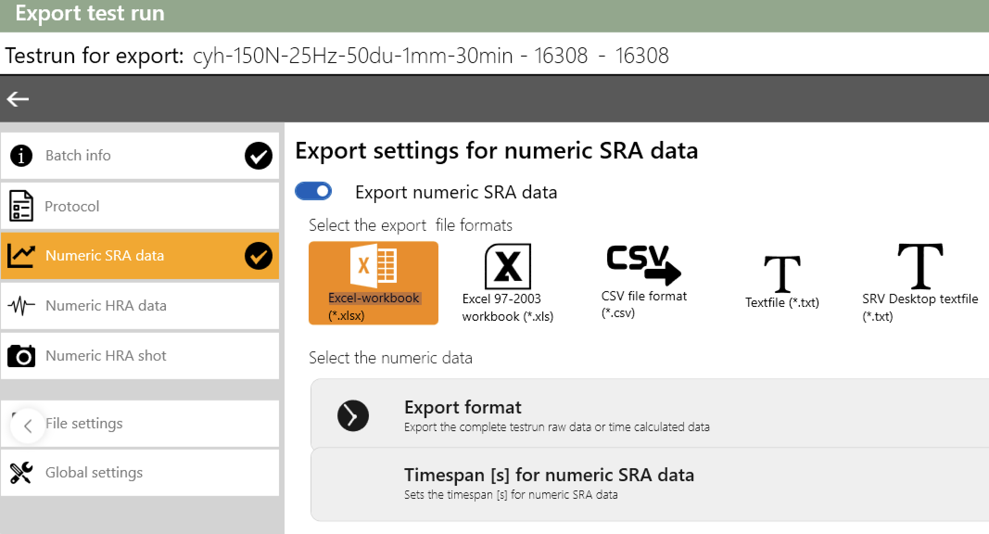This screenshot has width=989, height=534.
Task: Click the Numeric HRA data waveform icon
Action: pyautogui.click(x=21, y=306)
